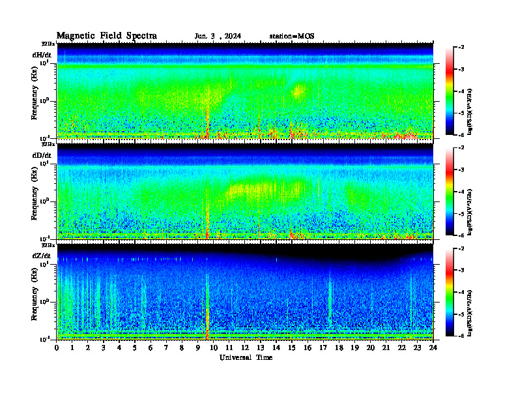Click hour tick label "22" on time axis
Image resolution: width=516 pixels, height=399 pixels.
[x=402, y=347]
